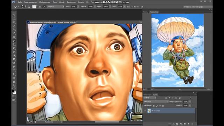Add layer mask icon in Layers panel

[177, 124]
